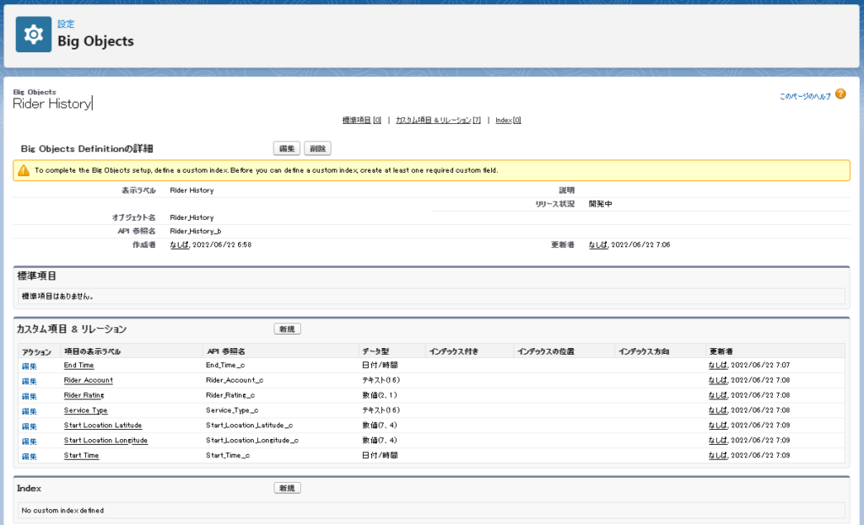
Task: Click the 削除 button in definition details
Action: pyautogui.click(x=317, y=148)
